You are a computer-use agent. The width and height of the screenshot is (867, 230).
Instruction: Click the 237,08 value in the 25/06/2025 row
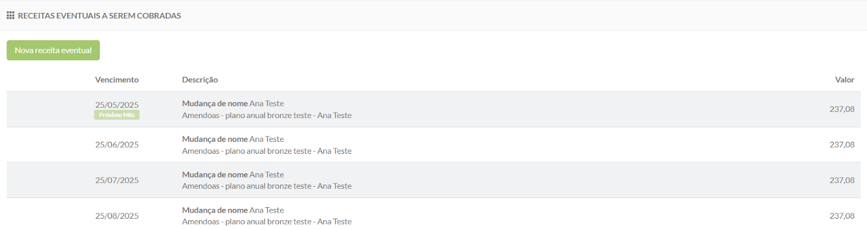click(842, 144)
